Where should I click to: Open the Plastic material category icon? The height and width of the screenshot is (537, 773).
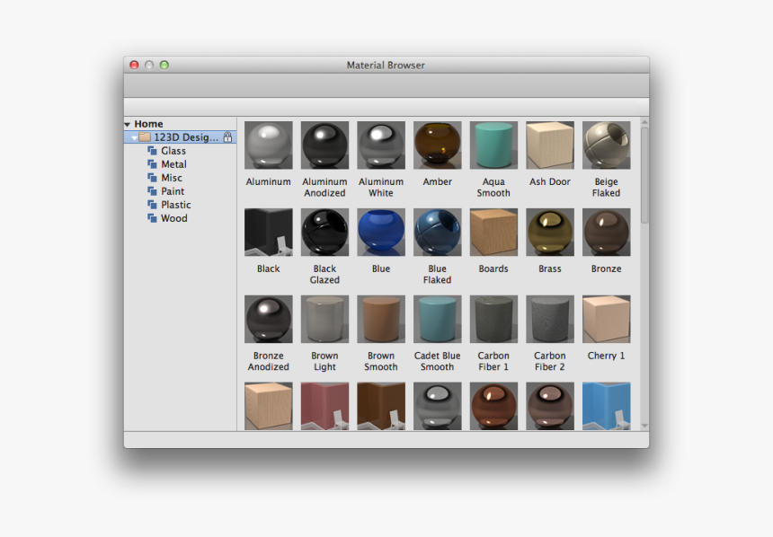click(x=151, y=205)
